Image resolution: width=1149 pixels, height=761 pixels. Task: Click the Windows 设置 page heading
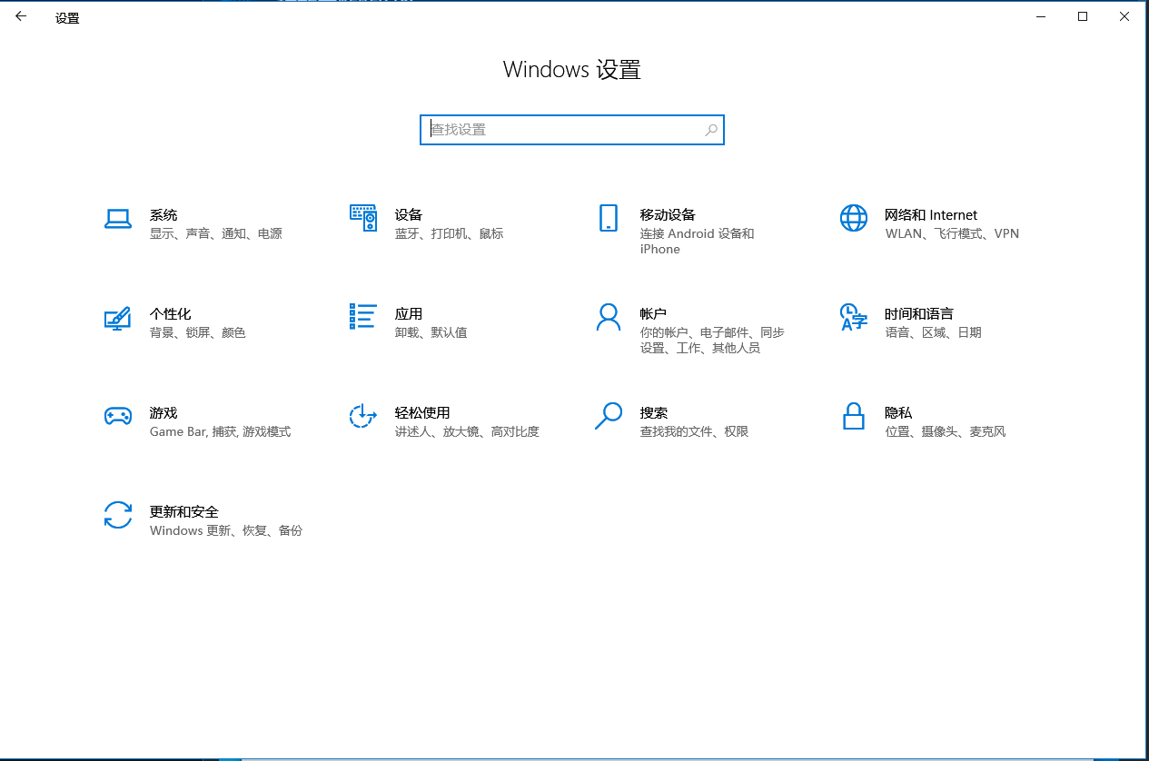click(x=572, y=70)
